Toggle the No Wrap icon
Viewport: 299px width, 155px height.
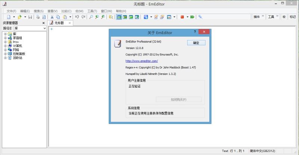119,17
